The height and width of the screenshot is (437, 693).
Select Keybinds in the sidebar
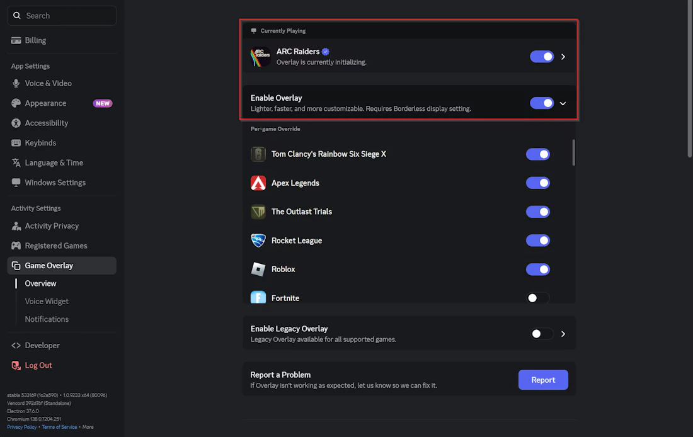pos(62,143)
